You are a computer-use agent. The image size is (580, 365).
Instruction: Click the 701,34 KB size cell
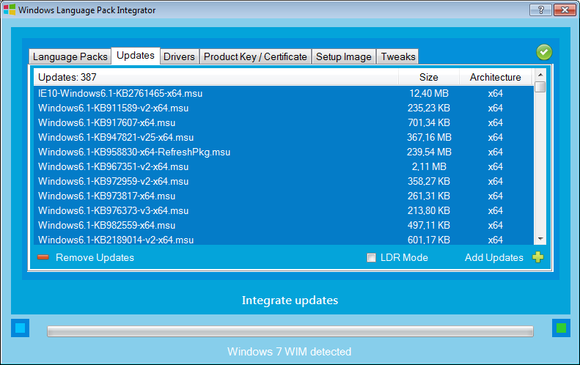click(x=429, y=123)
